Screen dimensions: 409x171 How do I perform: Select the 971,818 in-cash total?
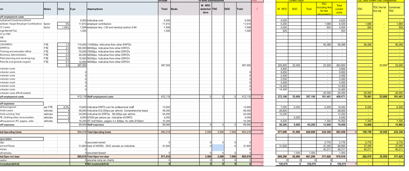tap(164, 156)
